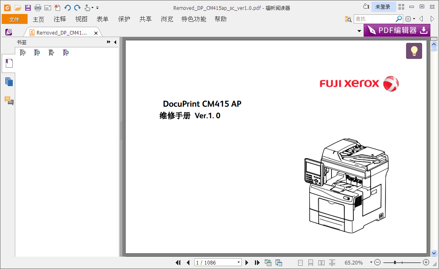The width and height of the screenshot is (439, 269).
Task: Click the Create new PDF icon
Action: 57,8
